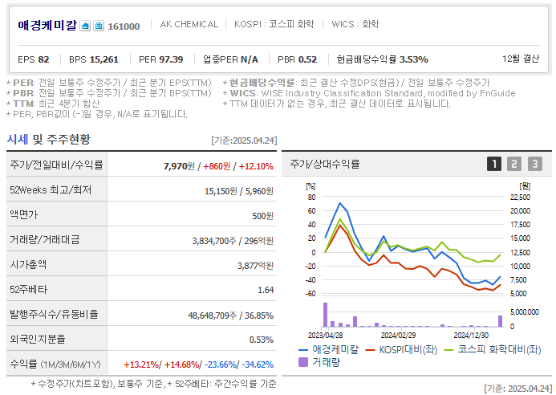Click the WICS : 화학 label
Screen dimensions: 556x395
355,24
